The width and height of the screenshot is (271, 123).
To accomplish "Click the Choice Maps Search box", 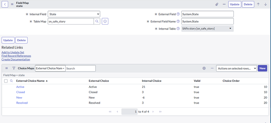I will 80,68.
